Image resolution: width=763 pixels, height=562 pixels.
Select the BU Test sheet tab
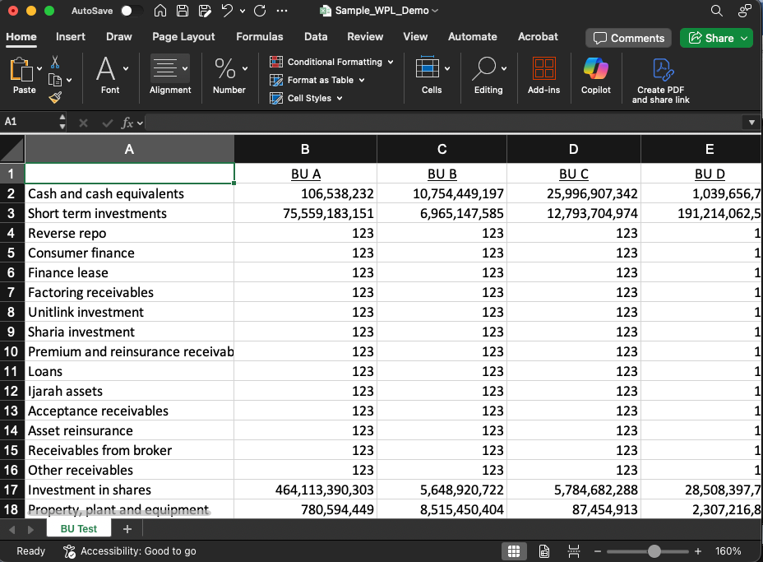pos(79,529)
